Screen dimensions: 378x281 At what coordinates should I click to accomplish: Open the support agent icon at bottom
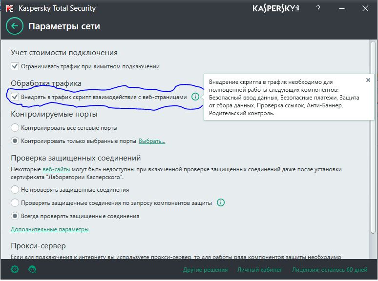(32, 269)
